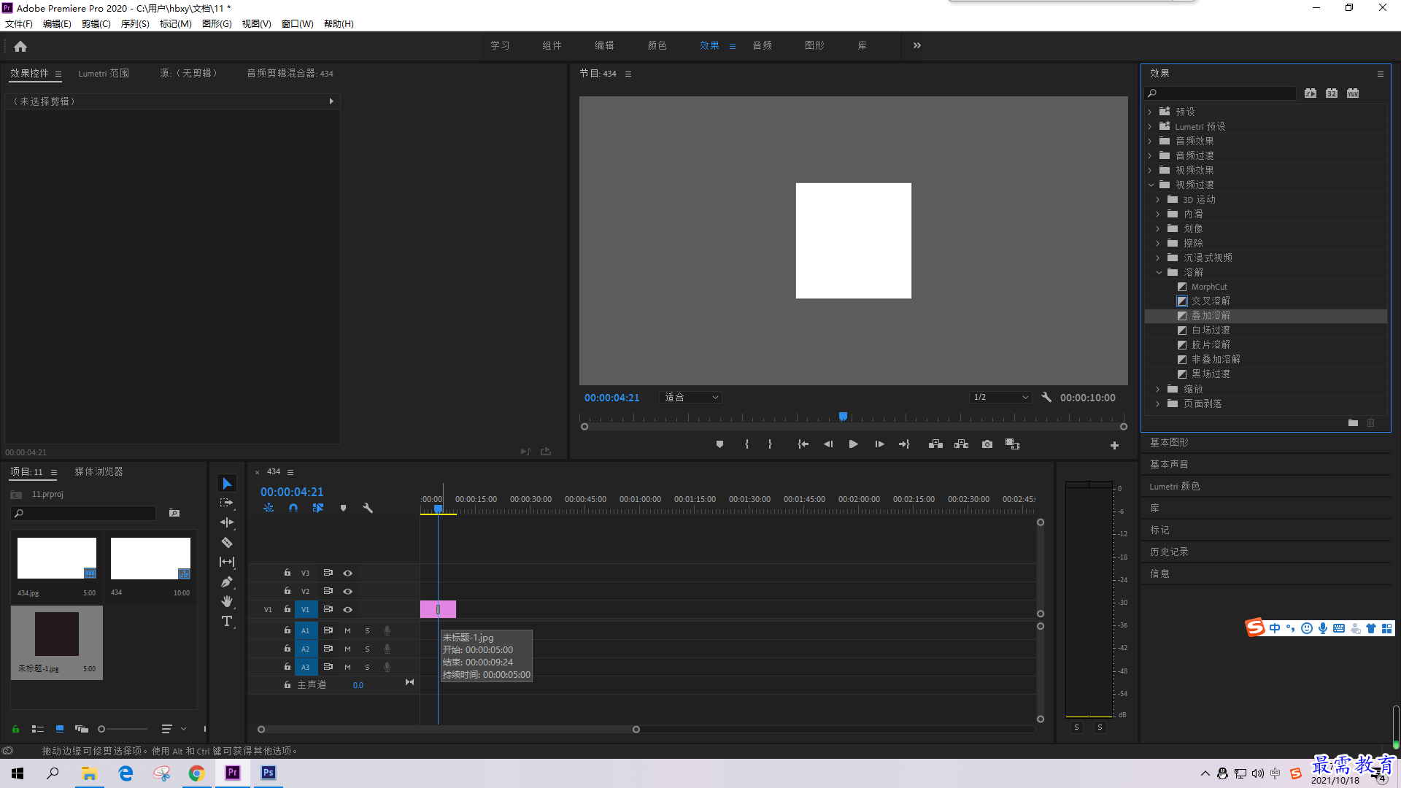Mute audio track A1
This screenshot has width=1401, height=788.
tap(347, 630)
